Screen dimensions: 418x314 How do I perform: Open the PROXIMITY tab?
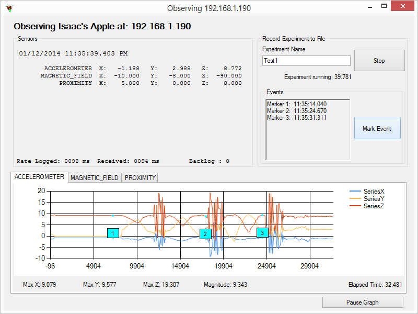(140, 178)
